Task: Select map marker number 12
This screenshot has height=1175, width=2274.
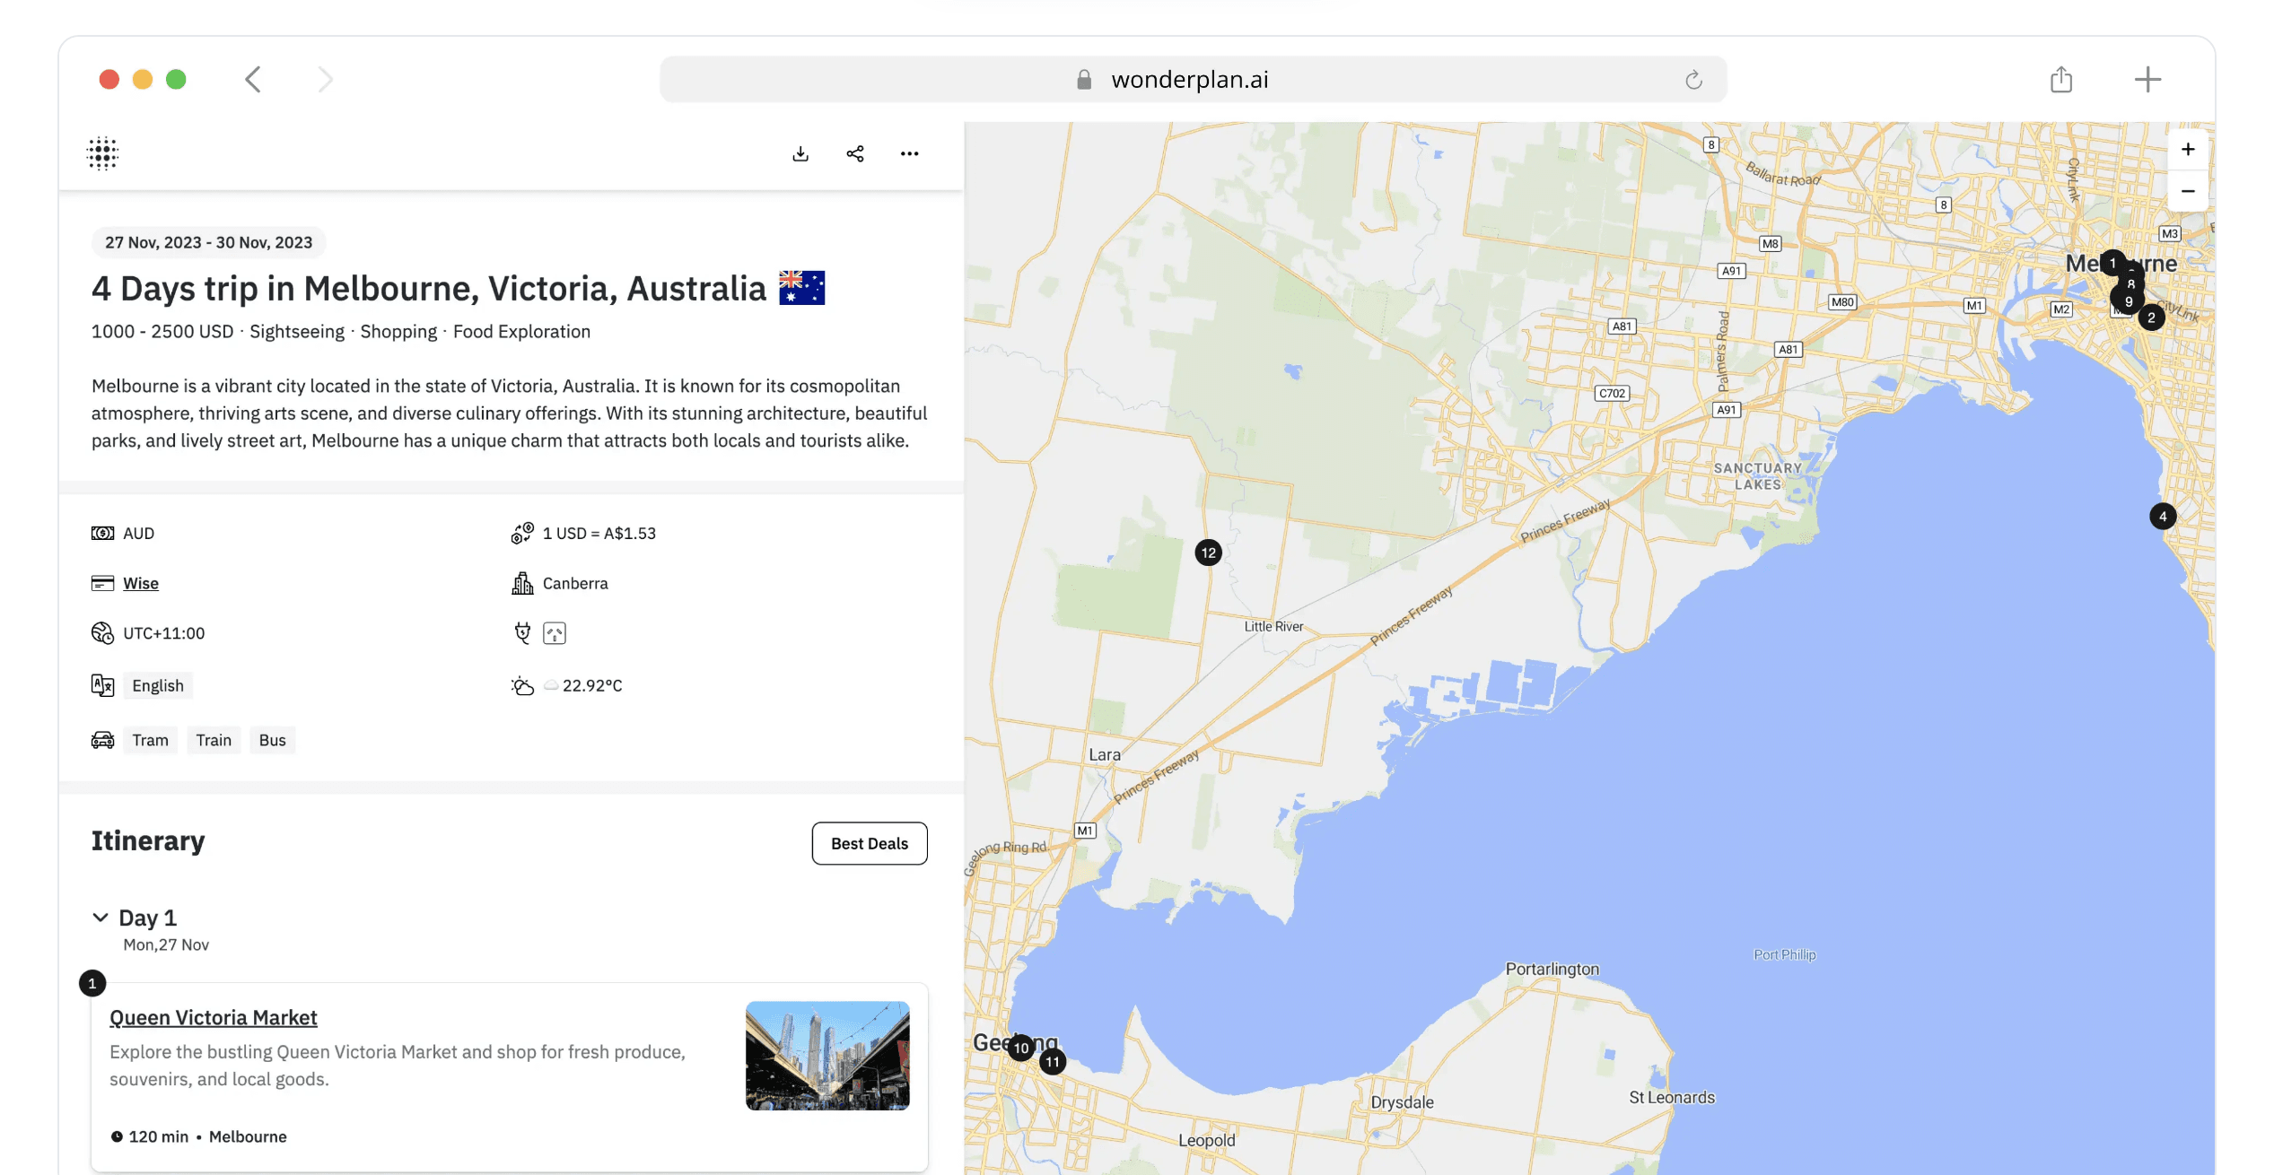Action: 1208,553
